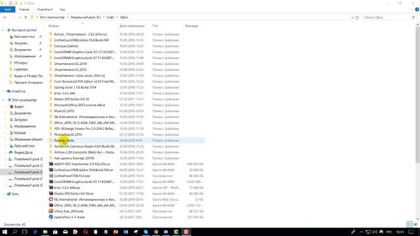Switch input language via РУС indicator

389,231
